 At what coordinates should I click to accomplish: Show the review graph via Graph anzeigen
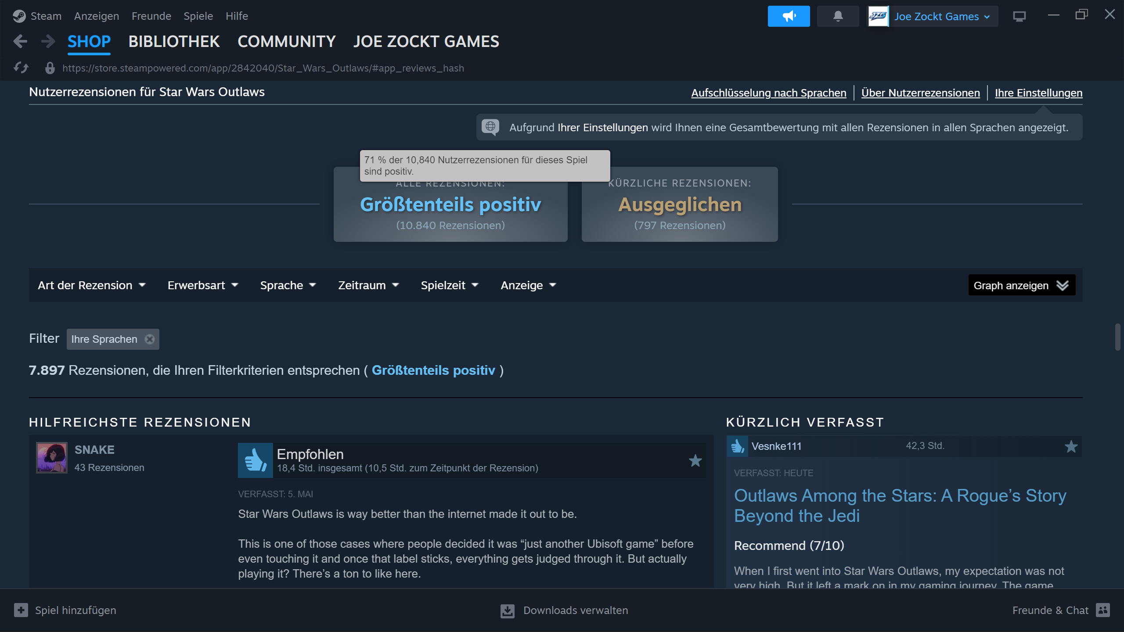(x=1022, y=285)
